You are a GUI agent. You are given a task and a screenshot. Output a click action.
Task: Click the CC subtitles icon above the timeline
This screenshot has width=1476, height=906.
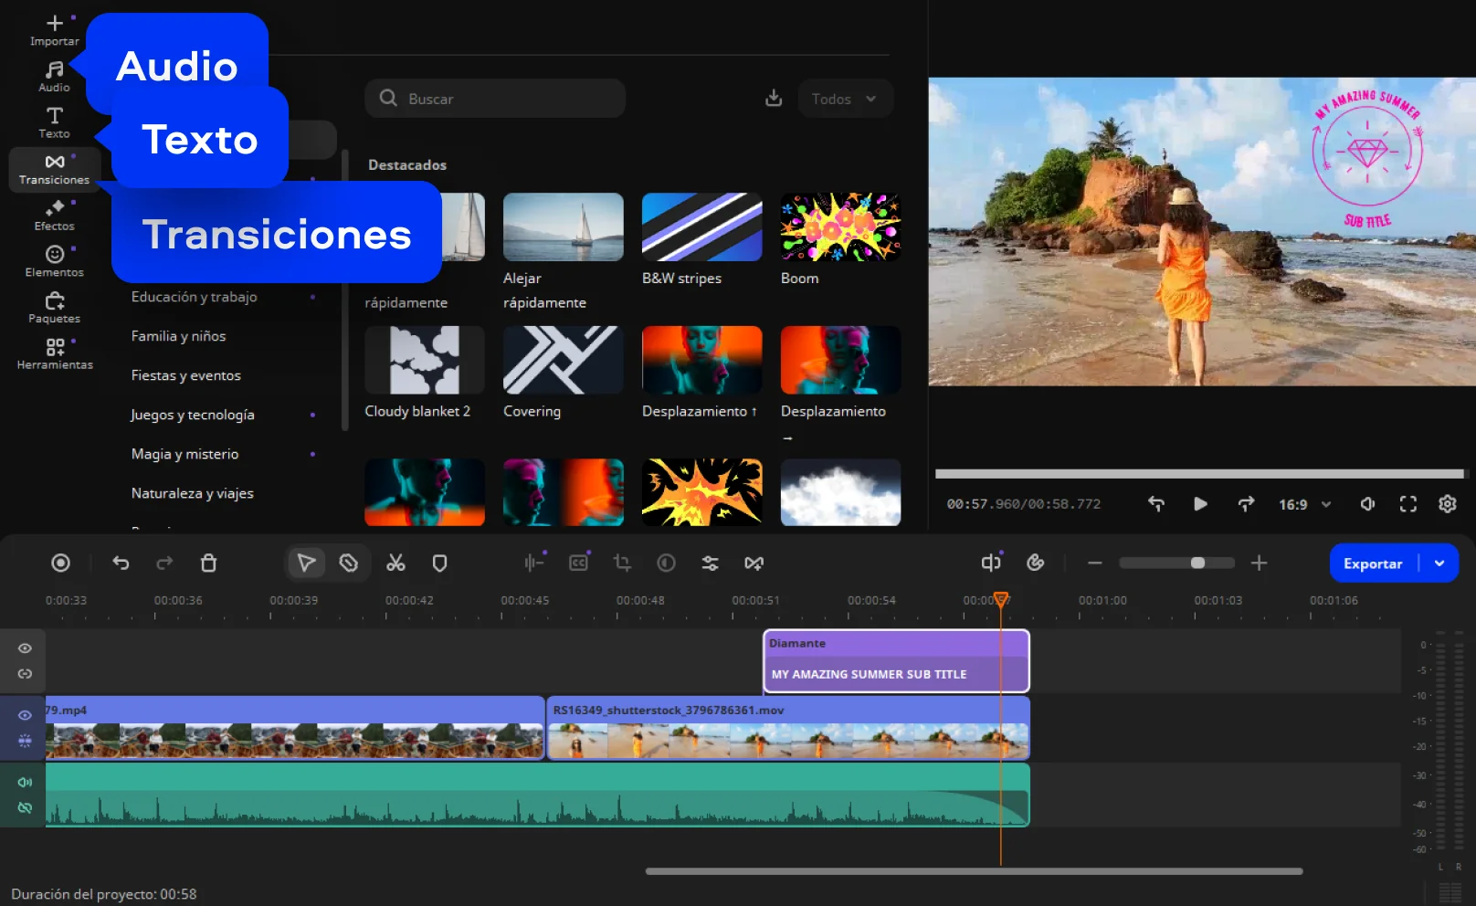point(578,563)
